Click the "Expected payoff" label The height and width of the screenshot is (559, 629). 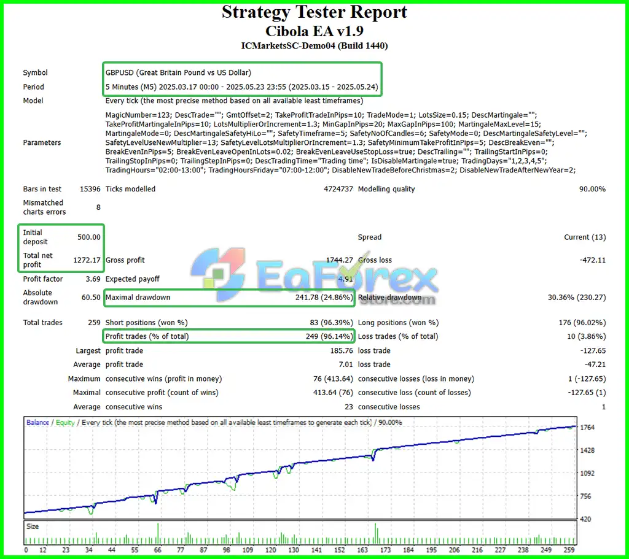point(133,279)
